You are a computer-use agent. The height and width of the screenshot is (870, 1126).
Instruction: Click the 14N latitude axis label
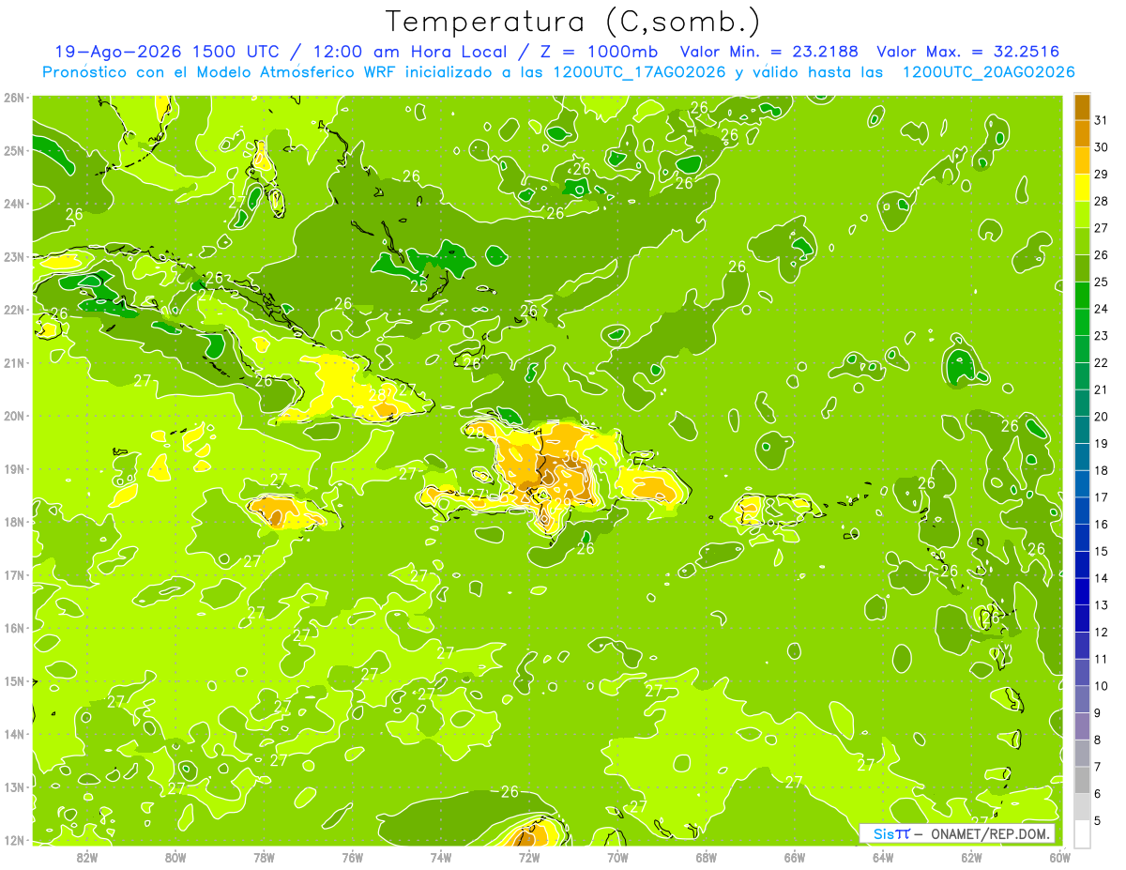point(14,733)
